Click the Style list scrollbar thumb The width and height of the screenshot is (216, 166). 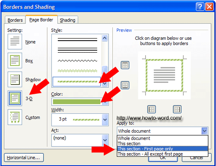click(105, 70)
